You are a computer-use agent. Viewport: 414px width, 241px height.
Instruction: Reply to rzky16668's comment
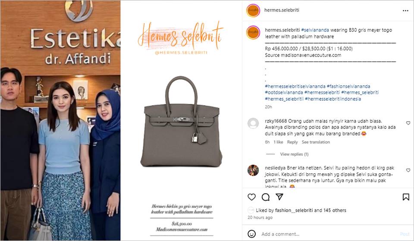[292, 142]
